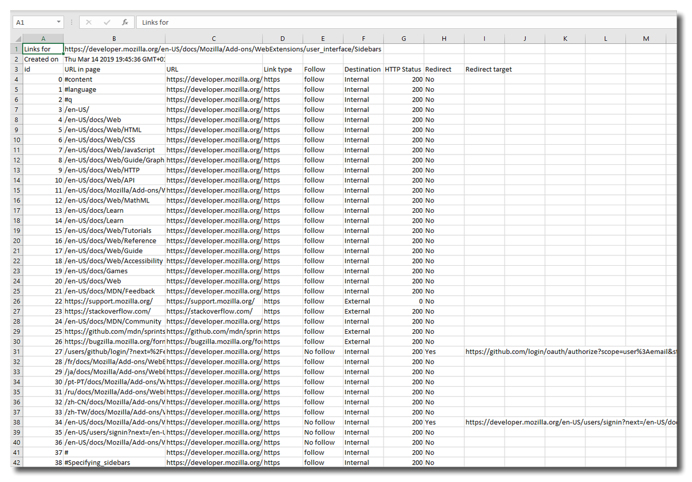This screenshot has height=482, width=692.
Task: Click the '#Specifying_sidebars' cell
Action: point(114,462)
